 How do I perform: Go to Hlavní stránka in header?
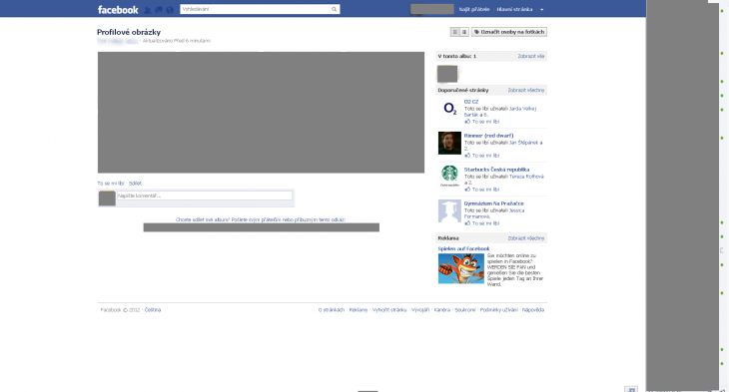tap(514, 9)
